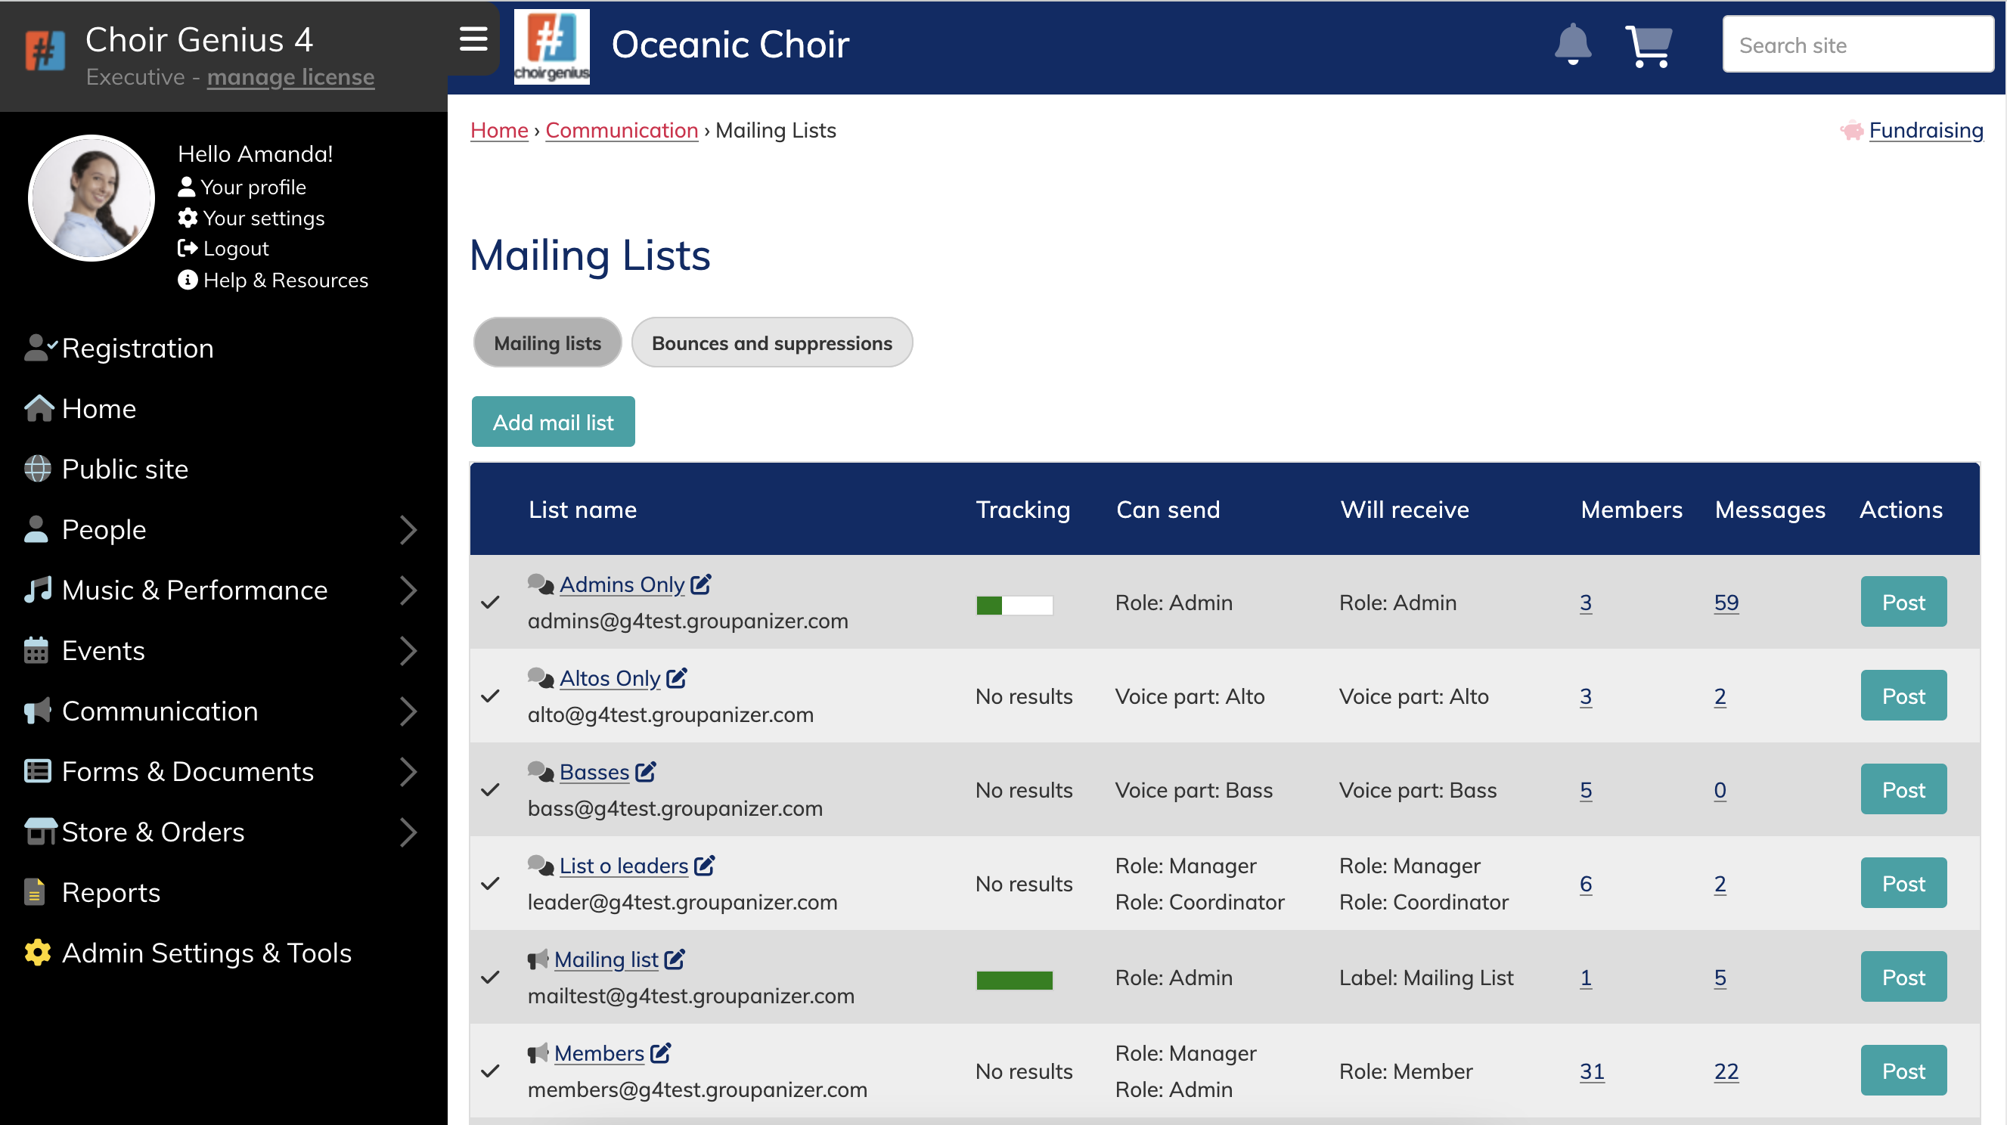The width and height of the screenshot is (2007, 1125).
Task: Click Admins Only tracking progress bar
Action: coord(1013,605)
